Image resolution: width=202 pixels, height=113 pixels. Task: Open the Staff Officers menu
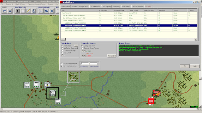point(20,4)
